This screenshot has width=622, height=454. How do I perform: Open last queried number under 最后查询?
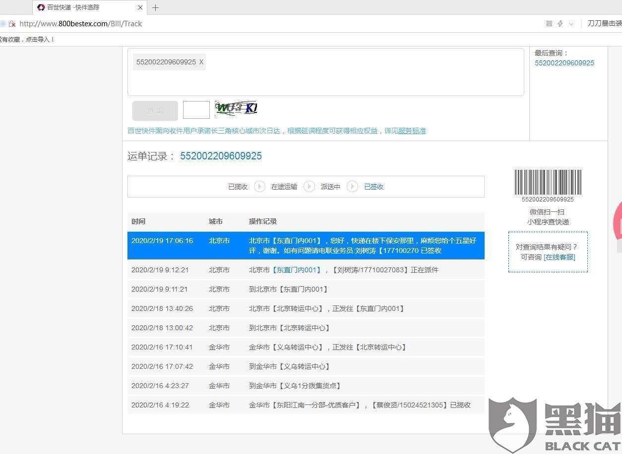tap(564, 63)
